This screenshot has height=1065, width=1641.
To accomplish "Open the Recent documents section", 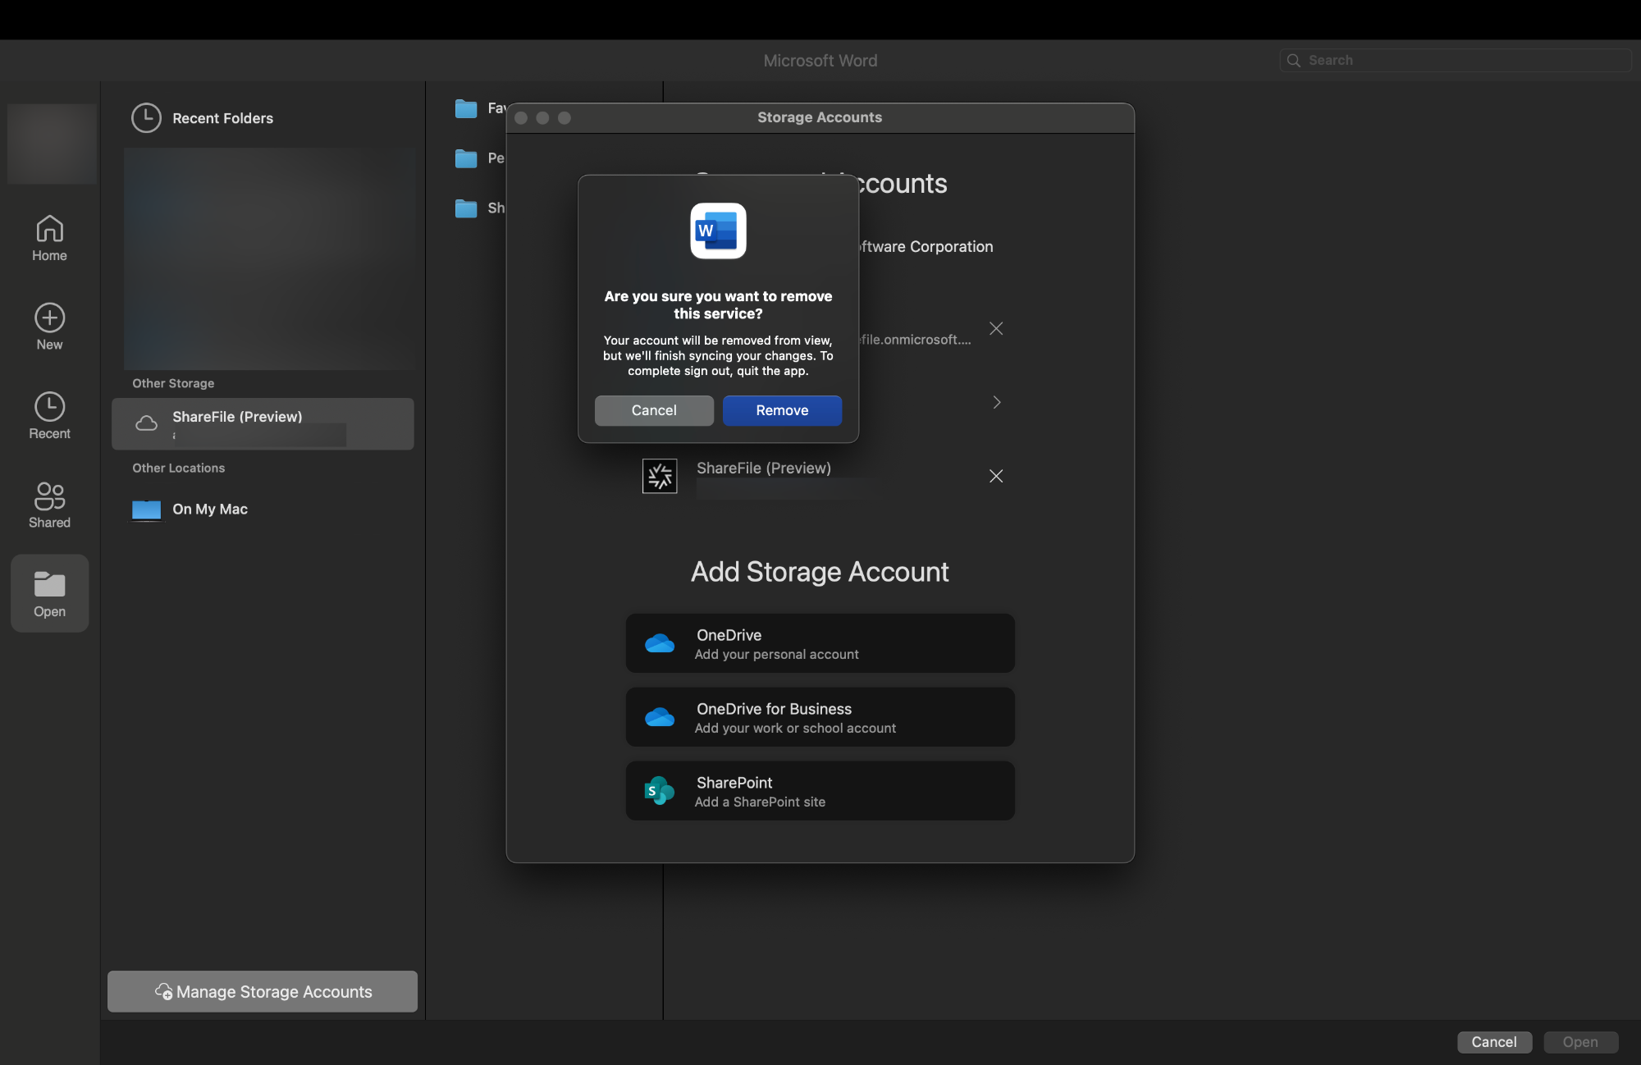I will [x=49, y=416].
